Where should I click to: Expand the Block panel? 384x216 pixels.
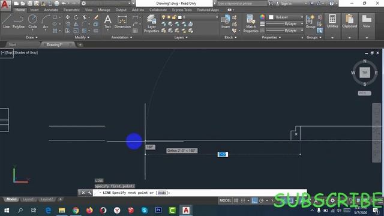230,37
